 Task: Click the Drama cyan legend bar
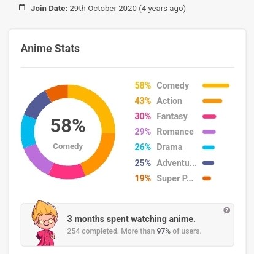(209, 148)
